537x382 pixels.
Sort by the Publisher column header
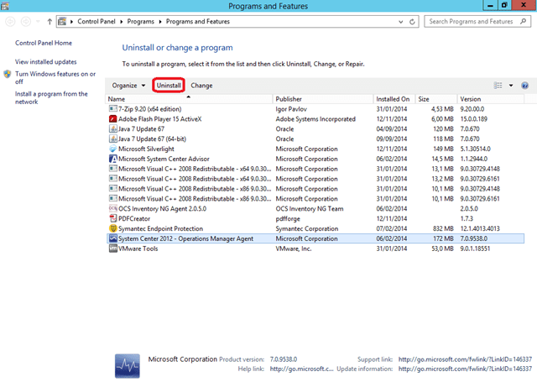tap(323, 99)
